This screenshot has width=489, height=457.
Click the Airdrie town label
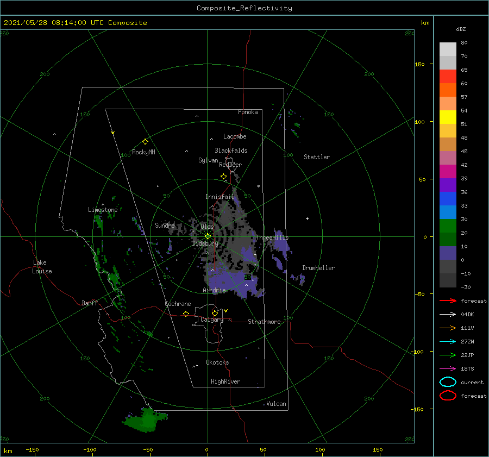pyautogui.click(x=214, y=290)
